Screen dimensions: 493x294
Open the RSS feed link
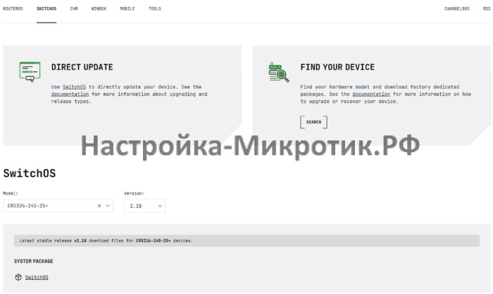click(x=487, y=9)
